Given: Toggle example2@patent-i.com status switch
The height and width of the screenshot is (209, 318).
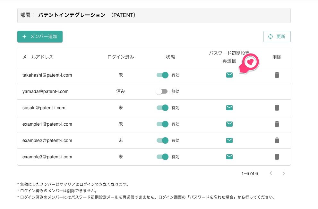Looking at the screenshot, I should (x=162, y=140).
